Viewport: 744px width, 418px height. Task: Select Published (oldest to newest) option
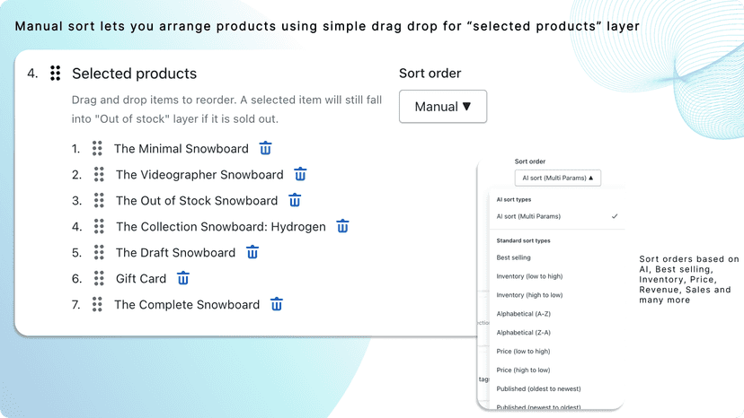tap(538, 388)
